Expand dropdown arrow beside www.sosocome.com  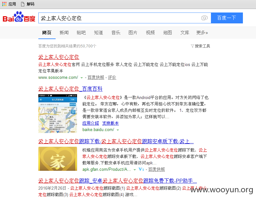point(81,78)
